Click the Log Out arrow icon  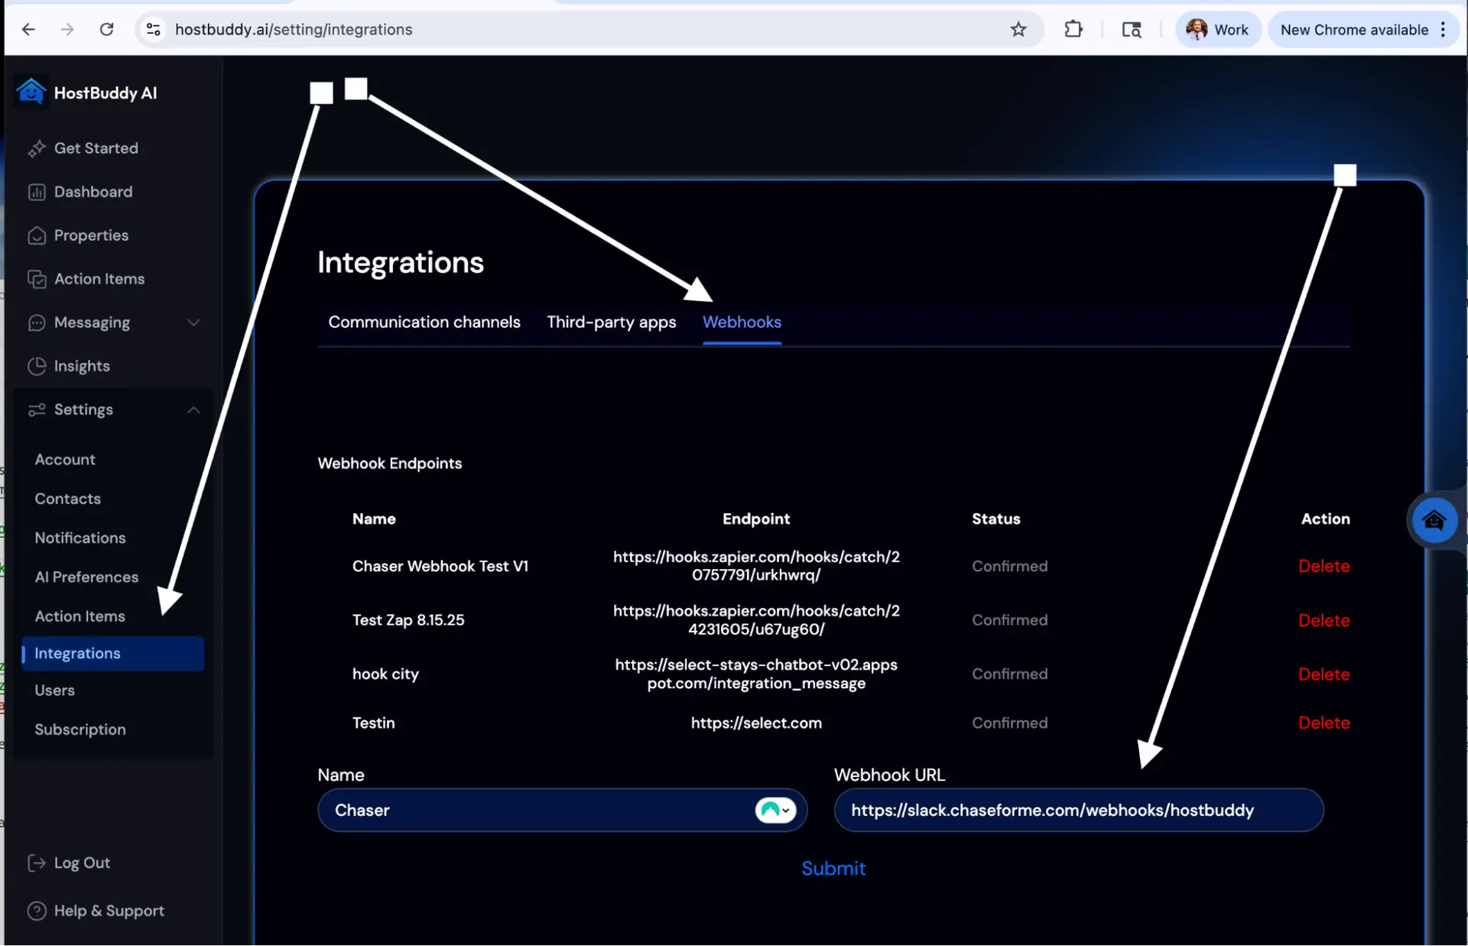(37, 863)
